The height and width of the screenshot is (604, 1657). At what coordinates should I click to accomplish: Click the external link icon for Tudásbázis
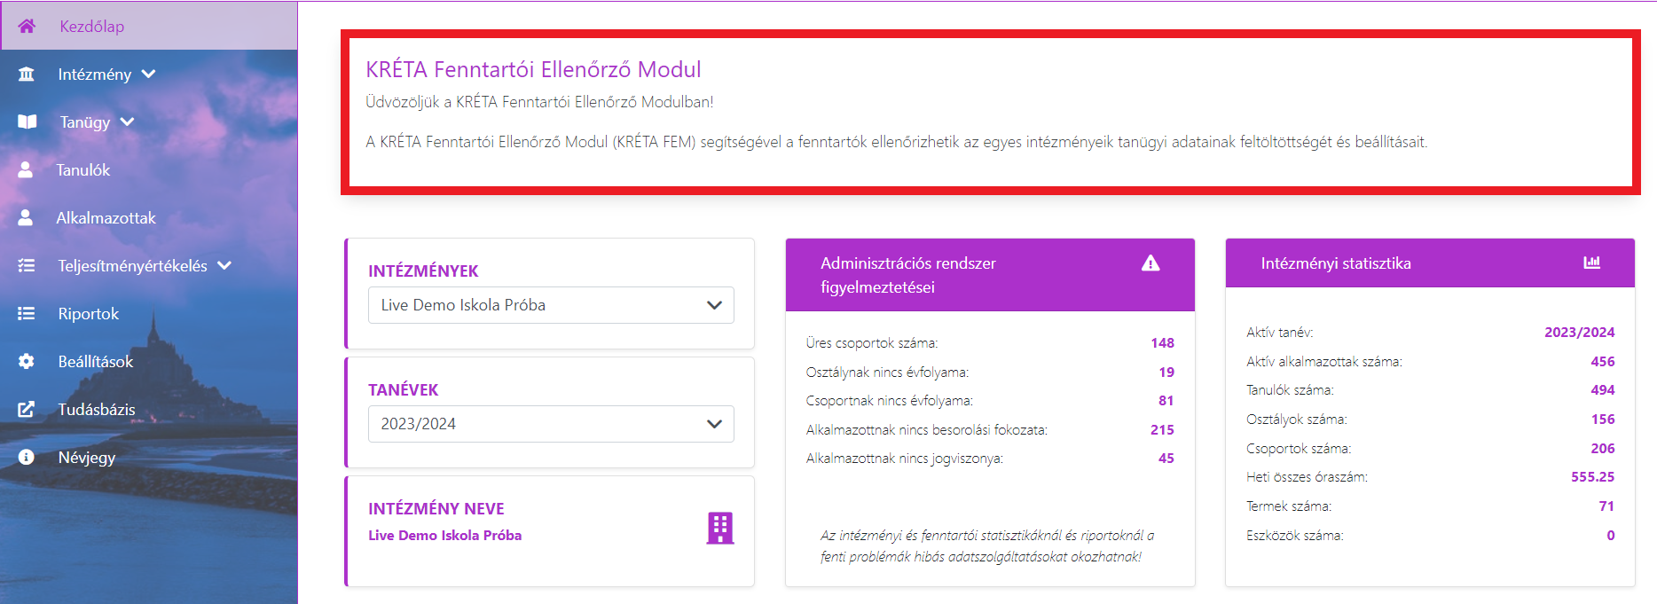pyautogui.click(x=27, y=409)
